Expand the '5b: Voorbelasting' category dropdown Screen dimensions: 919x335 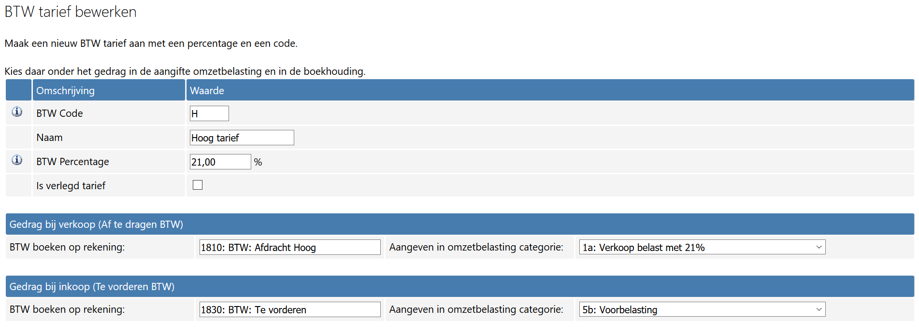pos(702,309)
